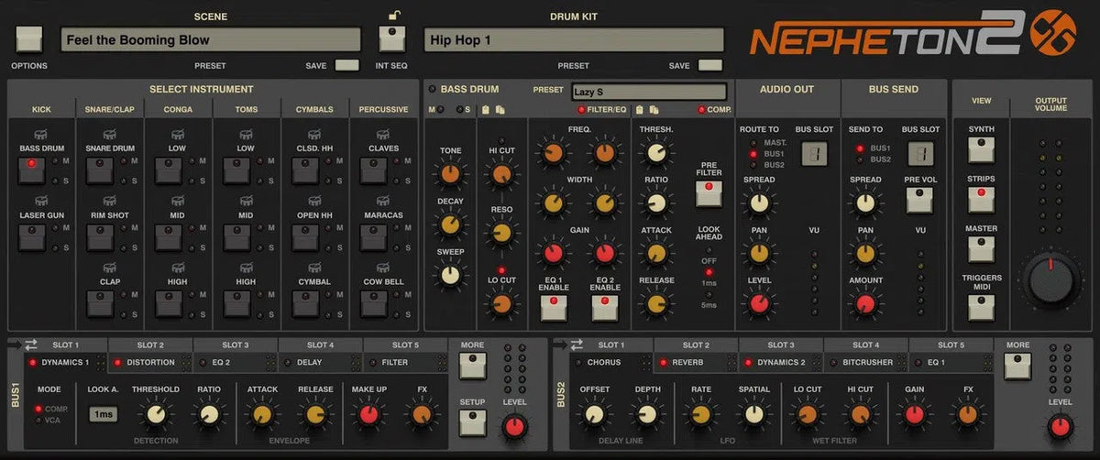Image resolution: width=1100 pixels, height=460 pixels.
Task: Click the padlock icon above INT SEQ
Action: point(394,15)
